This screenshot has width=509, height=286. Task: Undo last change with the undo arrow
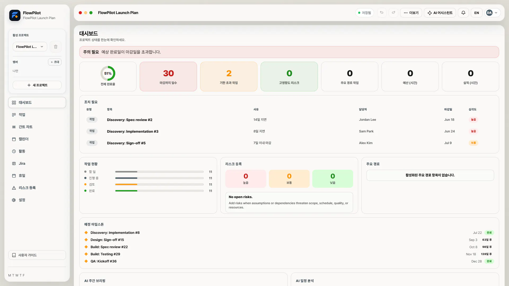point(382,13)
